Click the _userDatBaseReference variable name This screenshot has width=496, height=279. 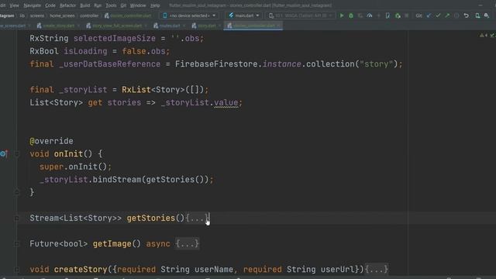pyautogui.click(x=110, y=64)
